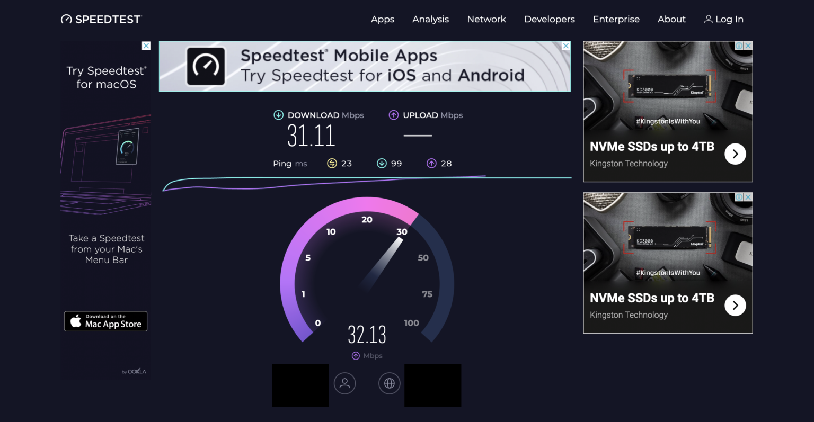This screenshot has width=814, height=422.
Task: Click the person icon next to Log In
Action: 709,19
